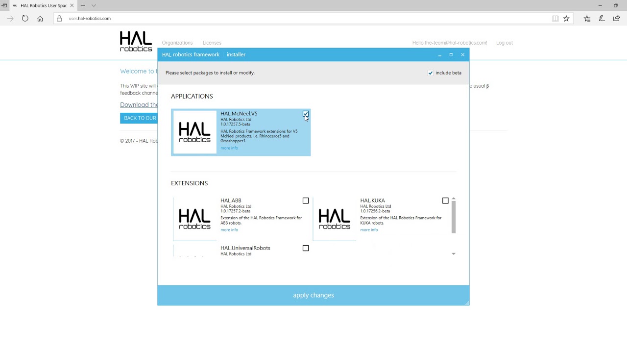The width and height of the screenshot is (627, 353).
Task: Click the installer resize grip corner
Action: (466, 303)
